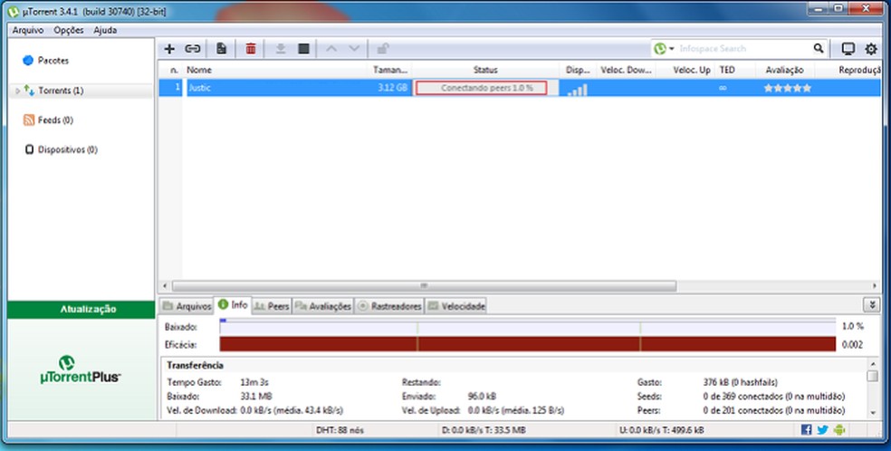Viewport: 891px width, 451px height.
Task: Click the red Eficácia bar
Action: 527,344
